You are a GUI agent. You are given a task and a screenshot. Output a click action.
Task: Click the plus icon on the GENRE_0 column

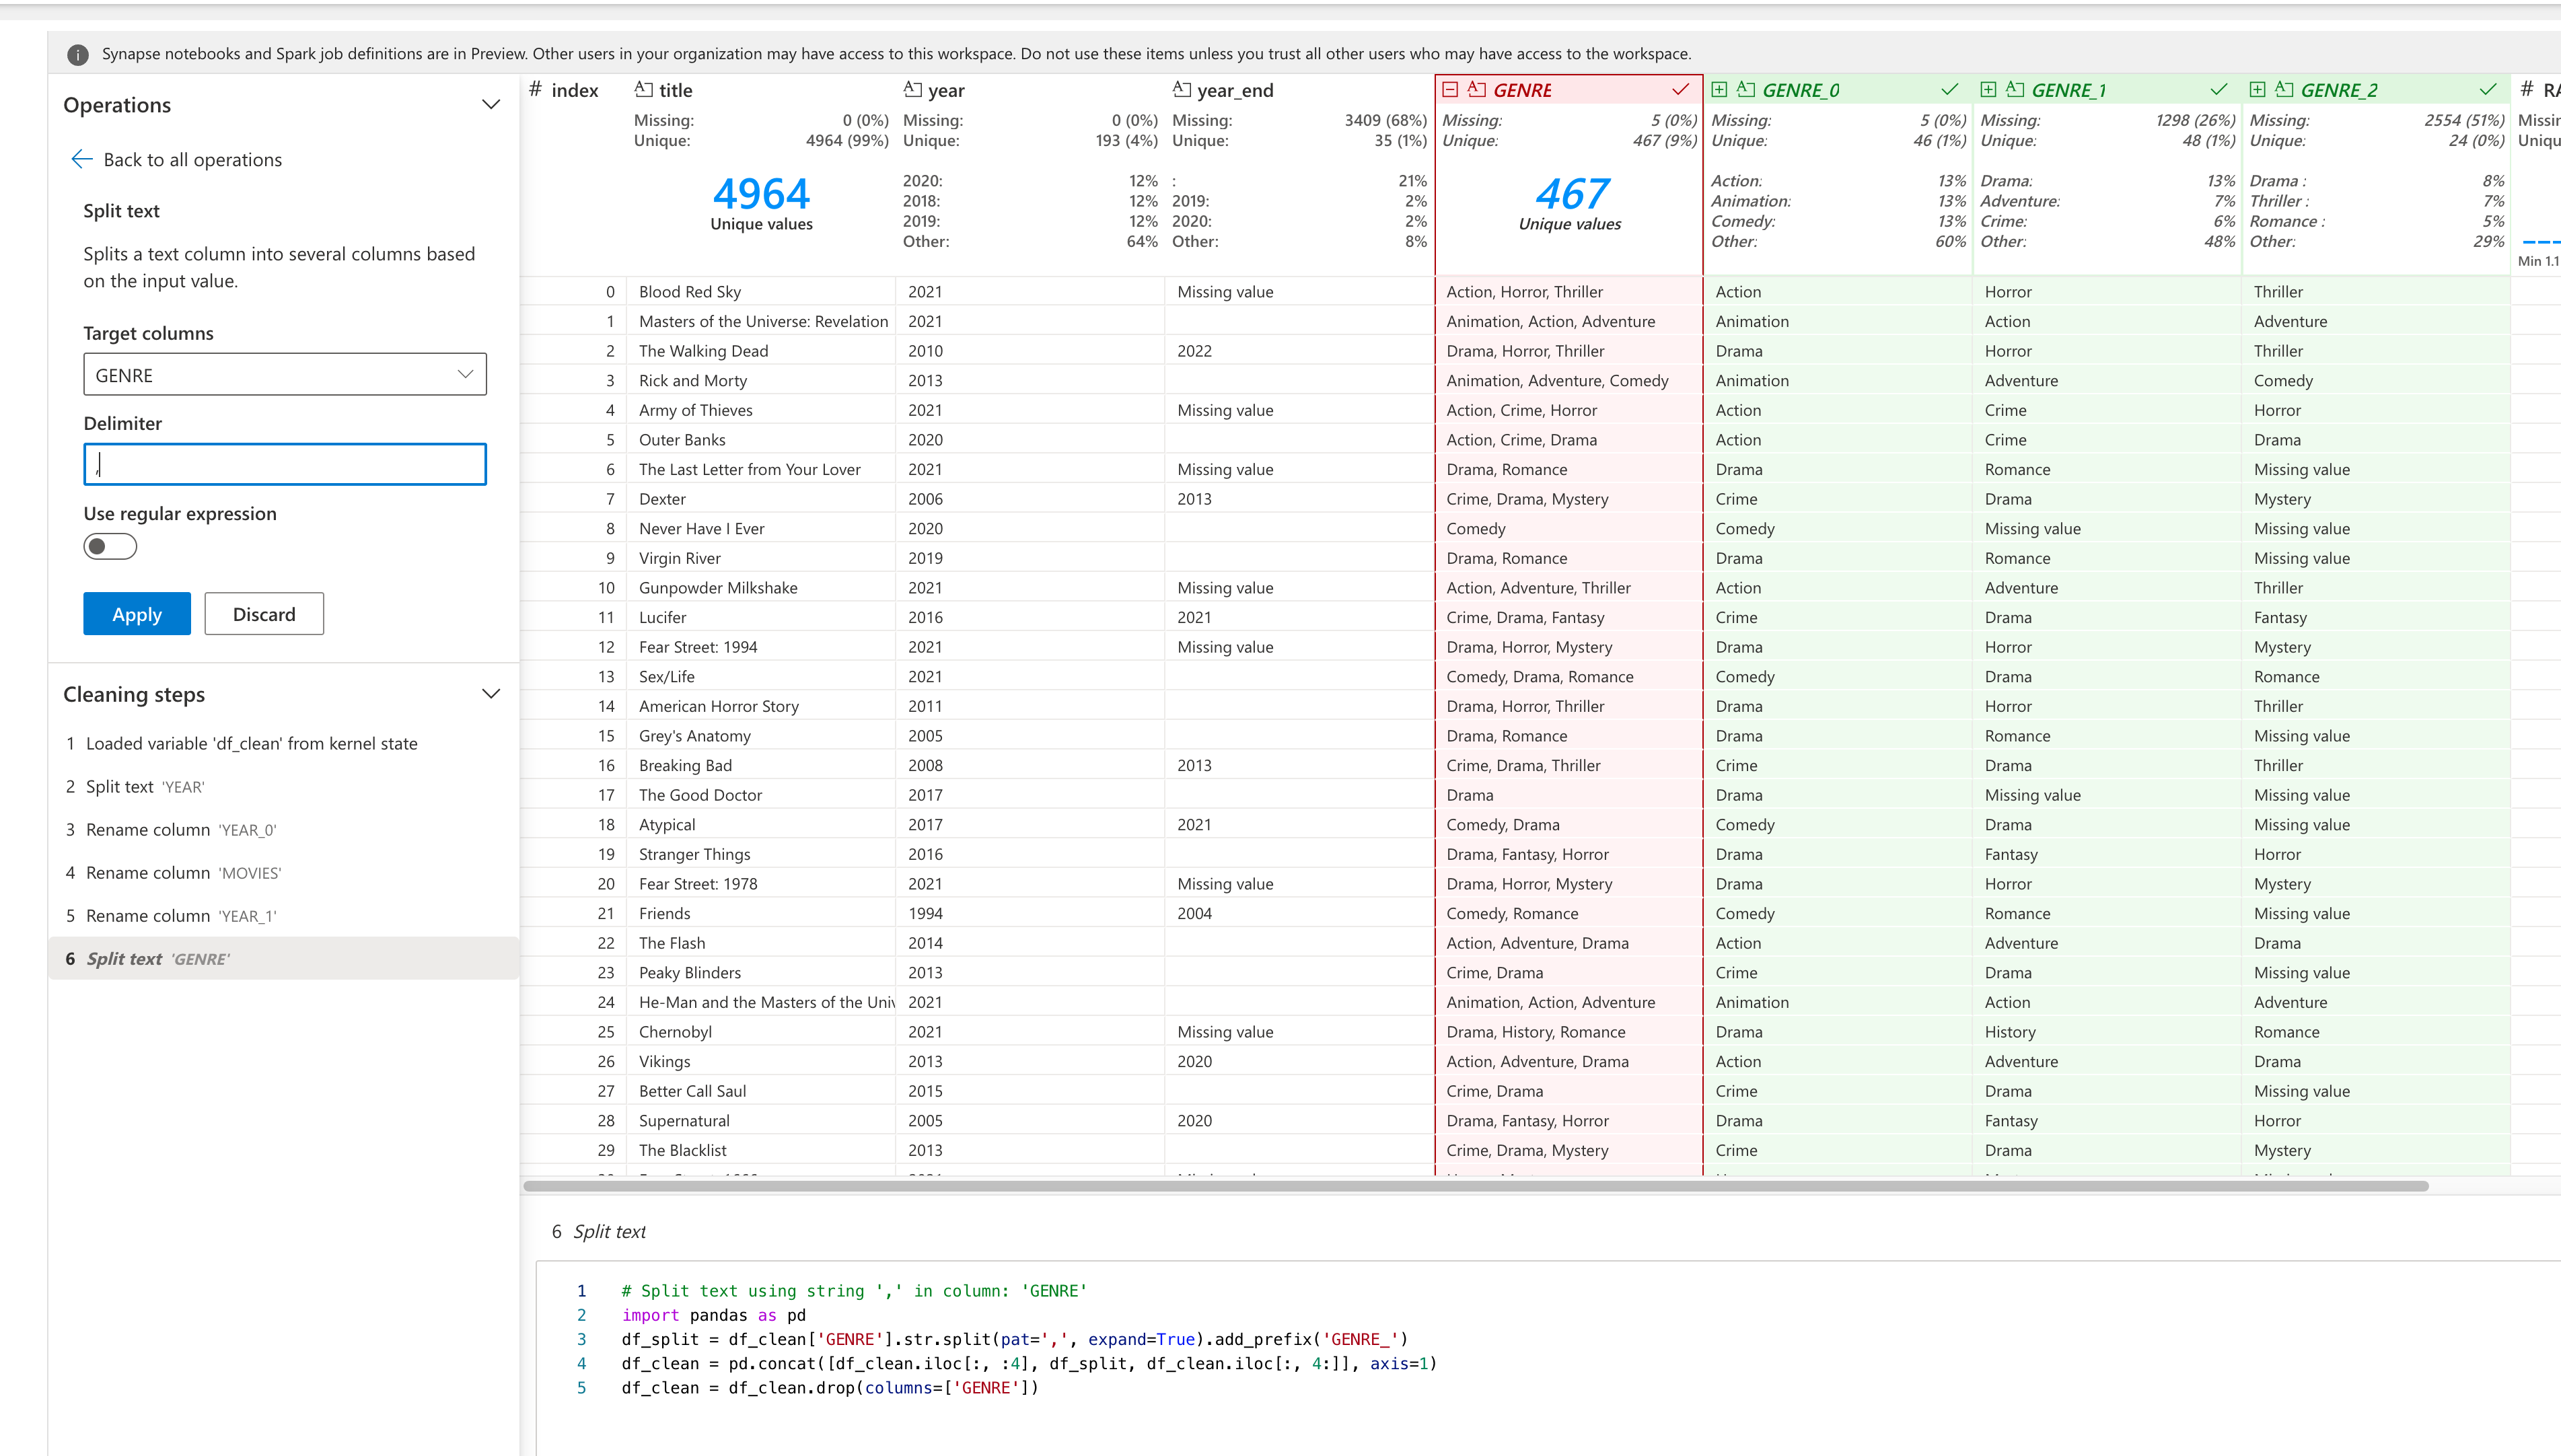[1719, 90]
